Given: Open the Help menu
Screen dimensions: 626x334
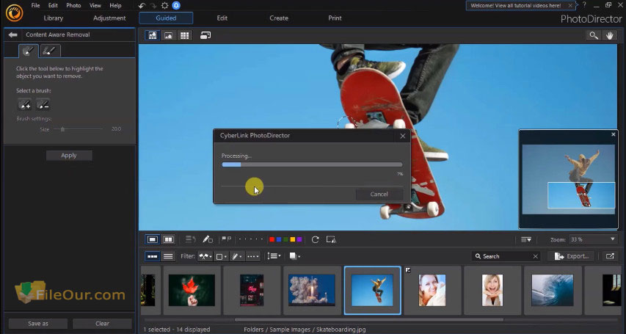Looking at the screenshot, I should (115, 6).
